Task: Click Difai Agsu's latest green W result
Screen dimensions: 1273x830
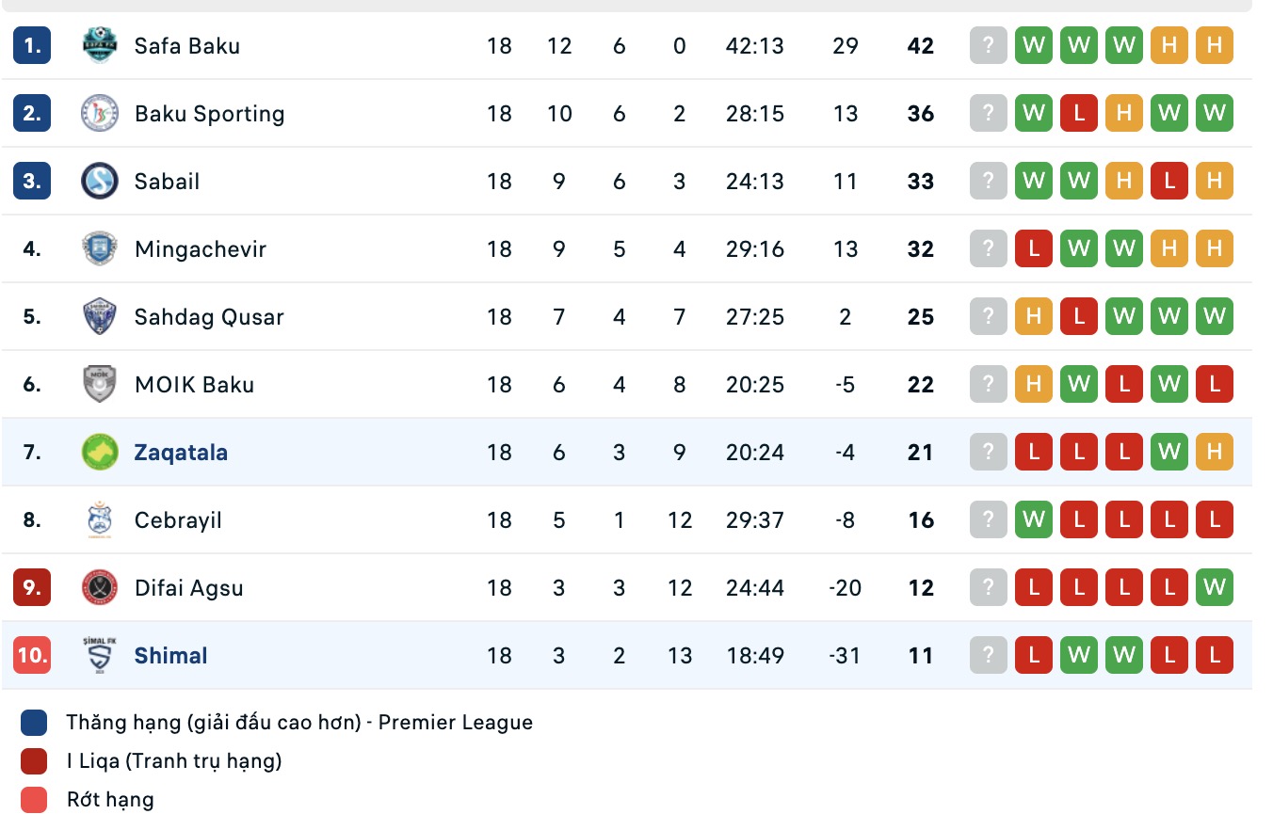Action: [x=1215, y=588]
